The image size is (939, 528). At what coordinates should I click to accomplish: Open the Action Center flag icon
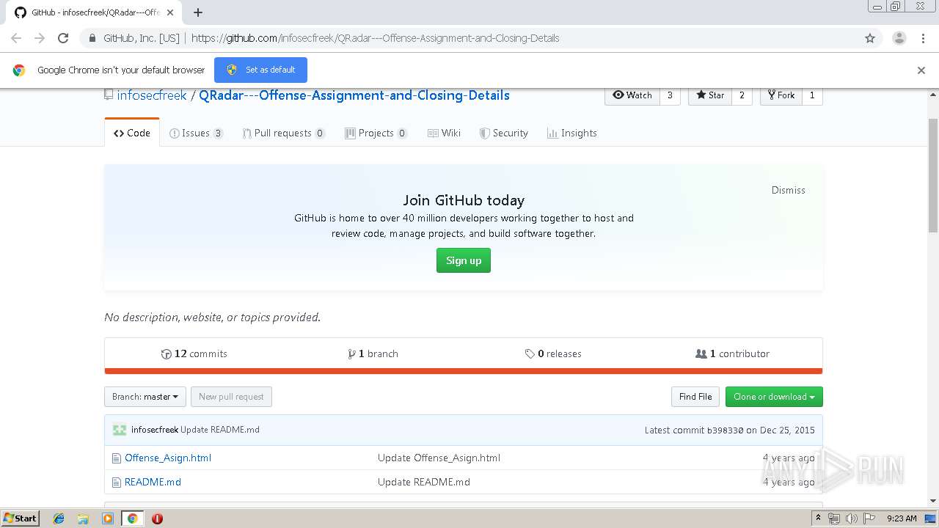click(x=869, y=518)
